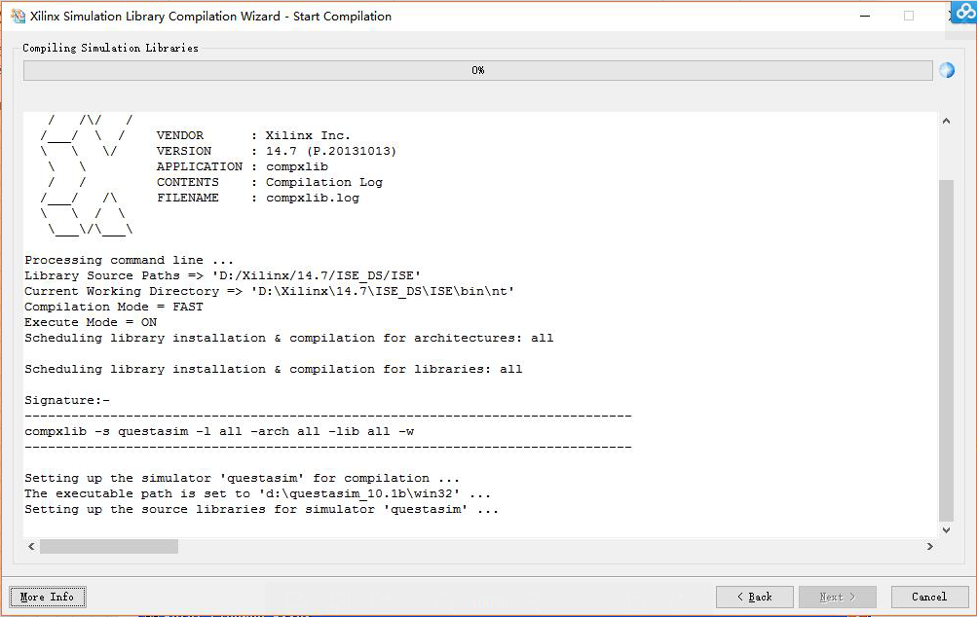This screenshot has height=617, width=977.
Task: Open the More Info button
Action: [x=48, y=597]
